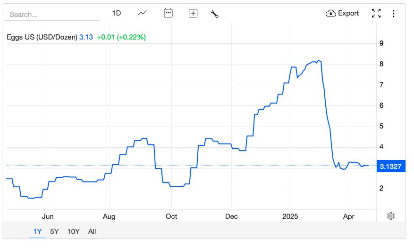Viewport: 414px width, 248px height.
Task: Open chart settings gear icon
Action: pos(391,216)
